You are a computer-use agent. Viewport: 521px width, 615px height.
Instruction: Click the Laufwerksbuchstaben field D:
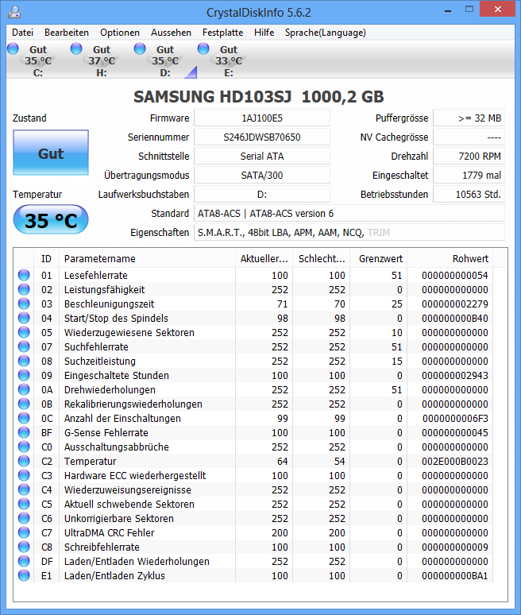click(262, 194)
